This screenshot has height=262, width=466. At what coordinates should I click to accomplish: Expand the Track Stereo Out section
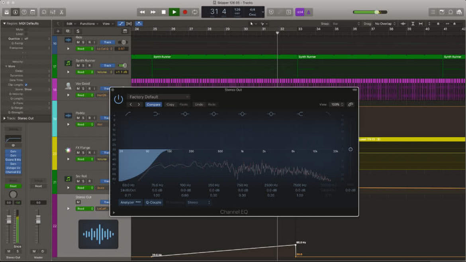tap(4, 118)
